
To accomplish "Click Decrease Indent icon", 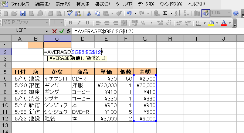I will [179, 23].
